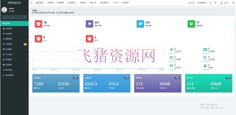Click the Admin avatar in the sidebar profile
Viewport: 236px width, 115px height.
(x=4, y=10)
